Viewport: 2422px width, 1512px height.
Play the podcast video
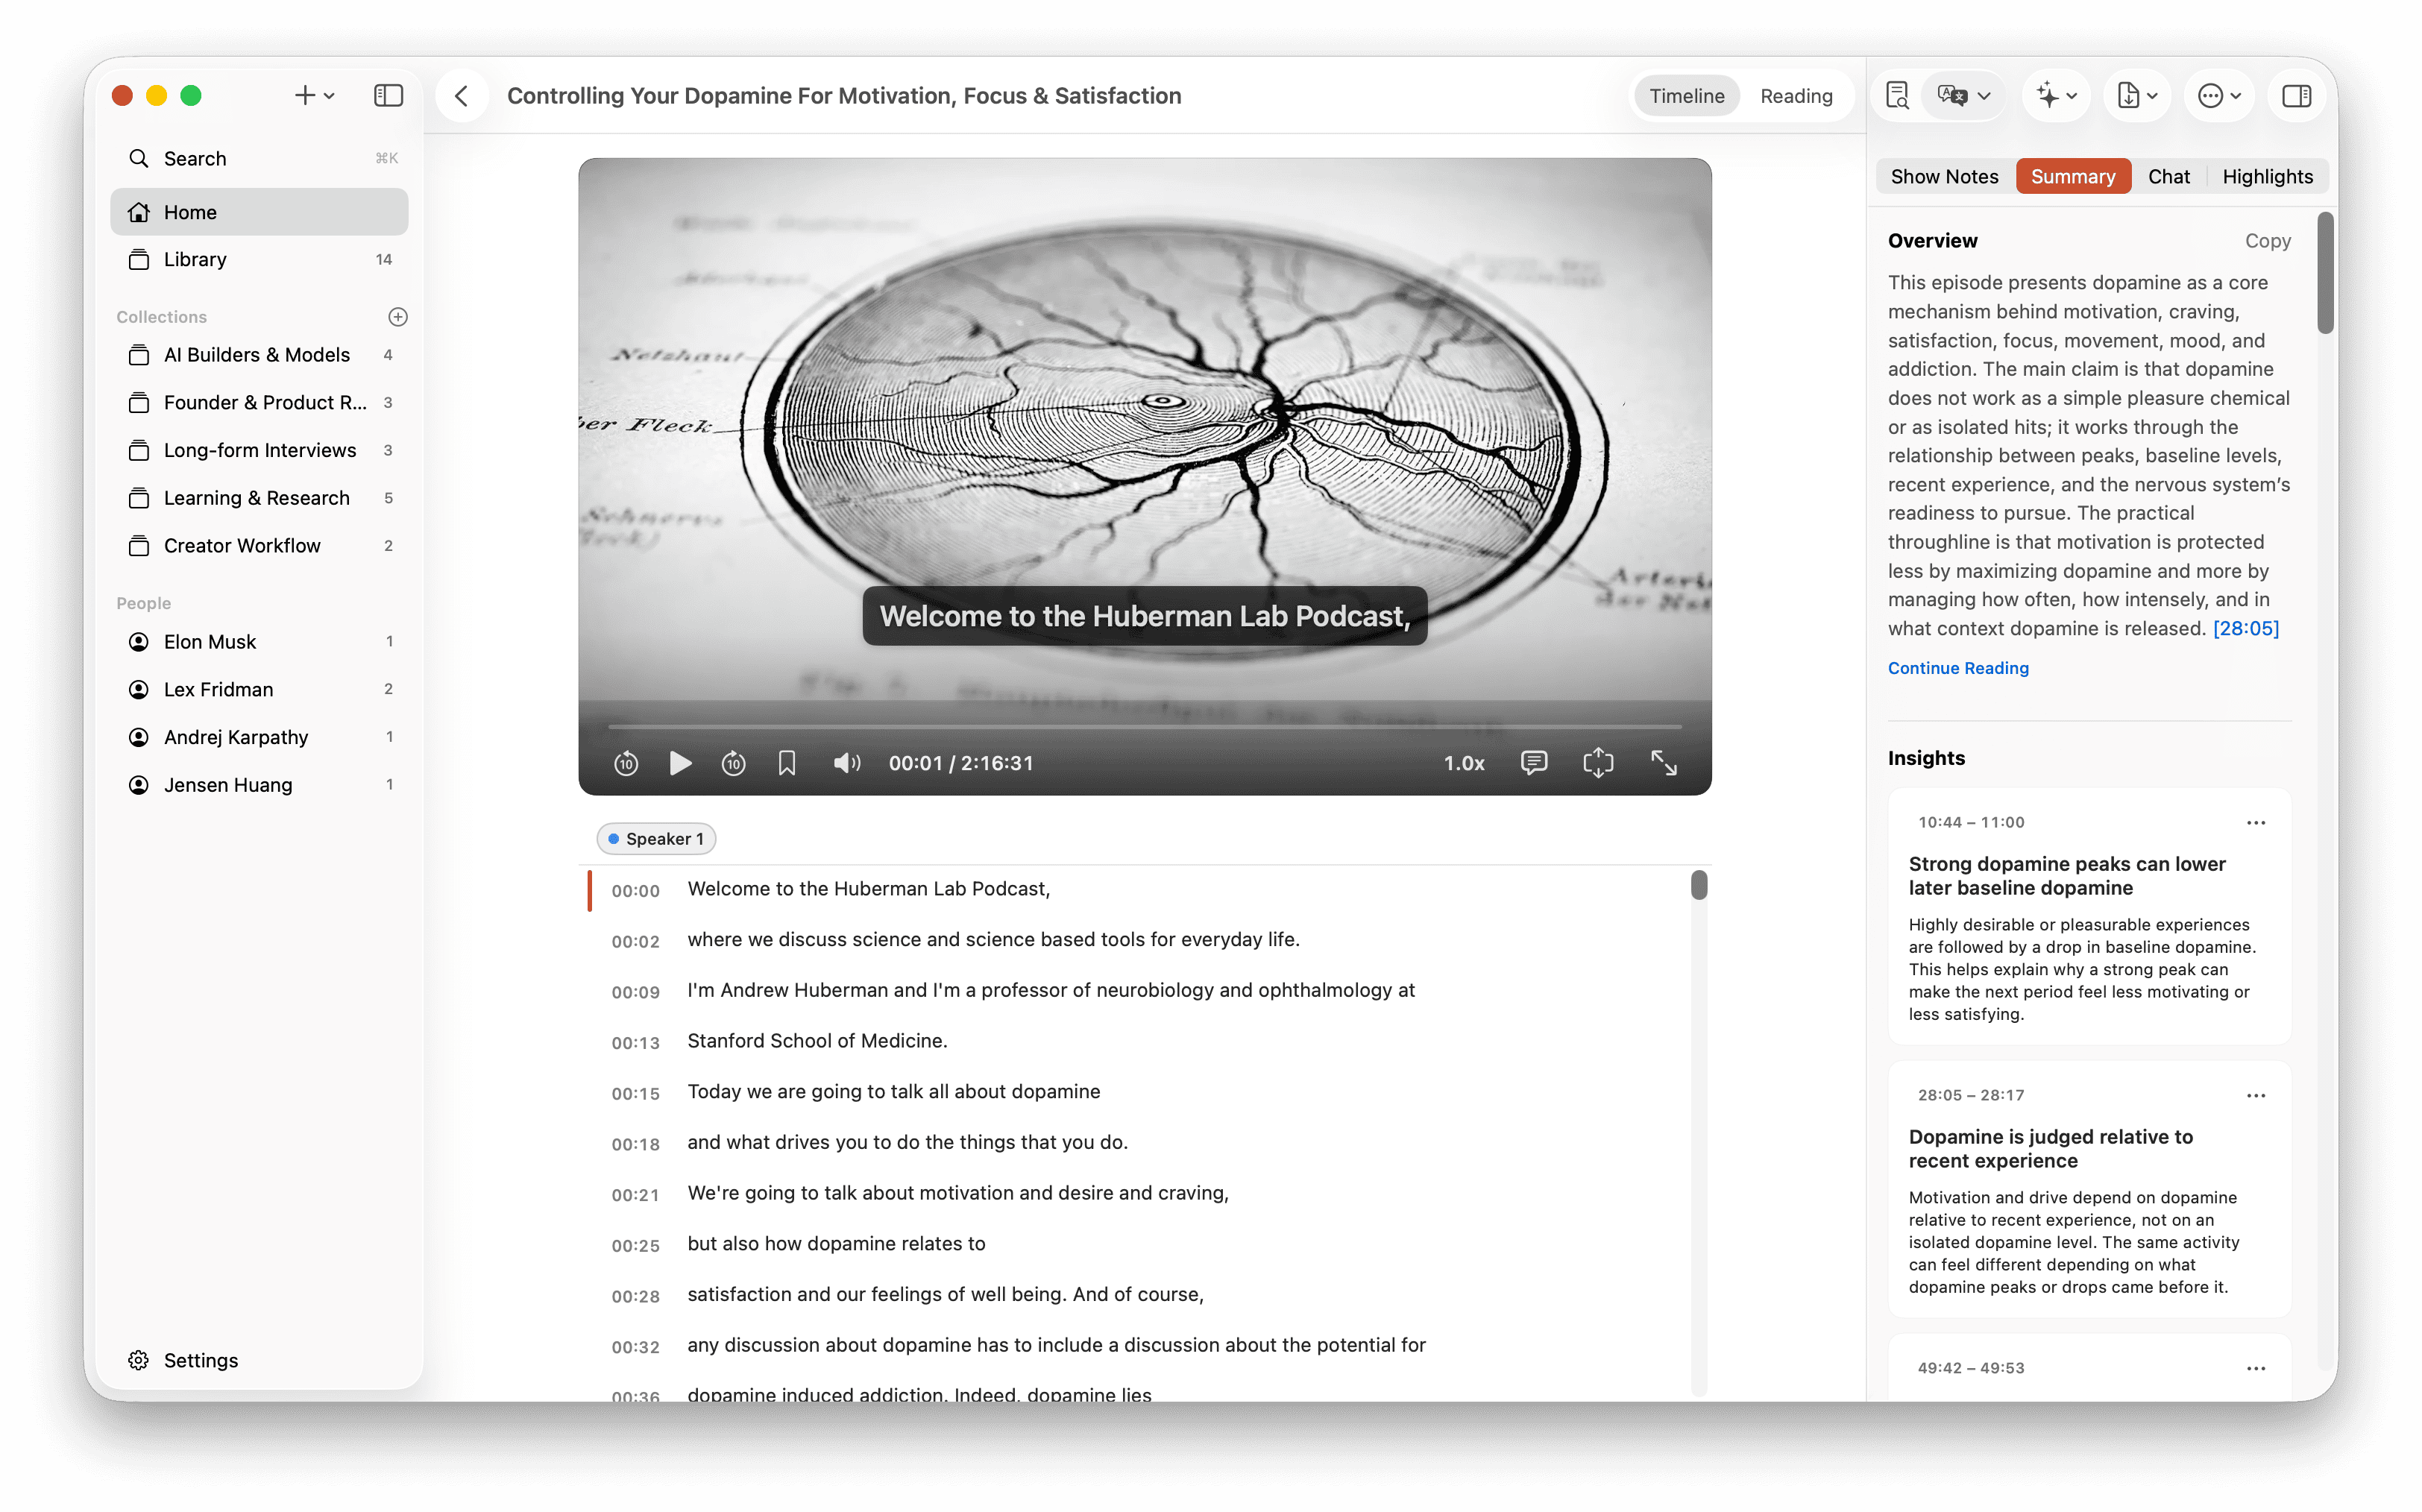[680, 763]
